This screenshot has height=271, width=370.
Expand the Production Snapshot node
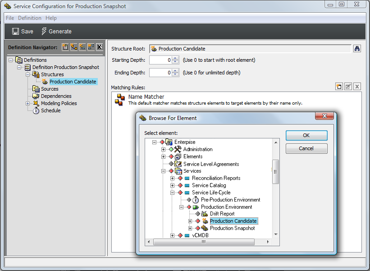point(190,229)
